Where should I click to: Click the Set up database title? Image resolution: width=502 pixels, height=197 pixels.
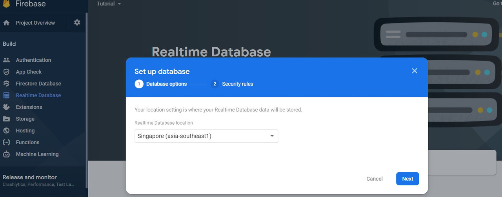[x=162, y=72]
